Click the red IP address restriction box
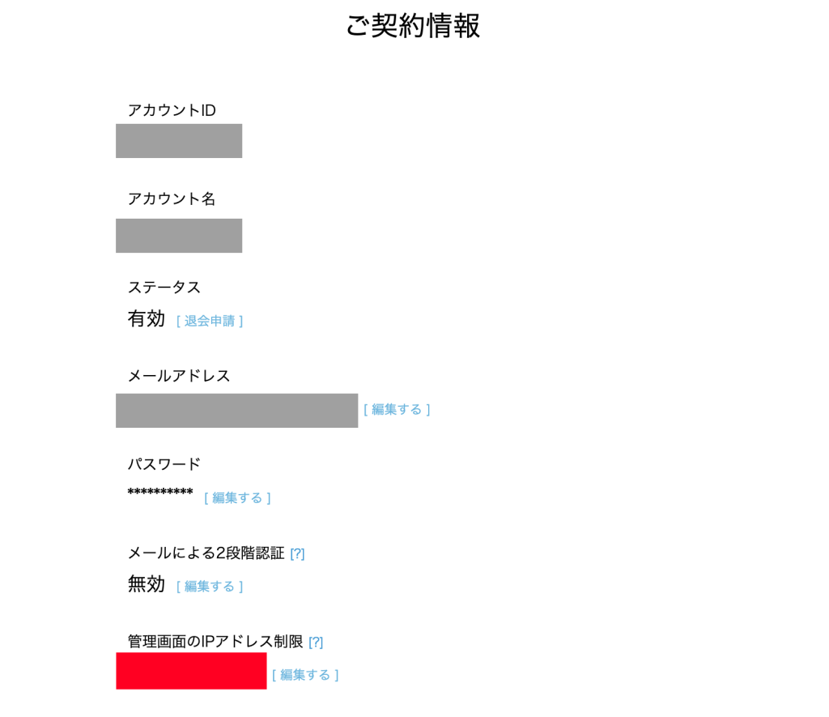 coord(191,671)
